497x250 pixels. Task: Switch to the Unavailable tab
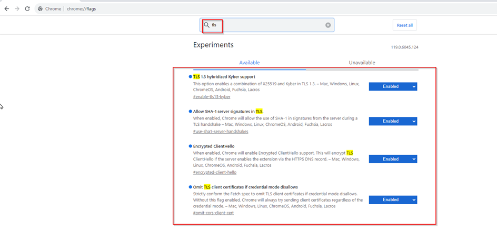(x=362, y=63)
